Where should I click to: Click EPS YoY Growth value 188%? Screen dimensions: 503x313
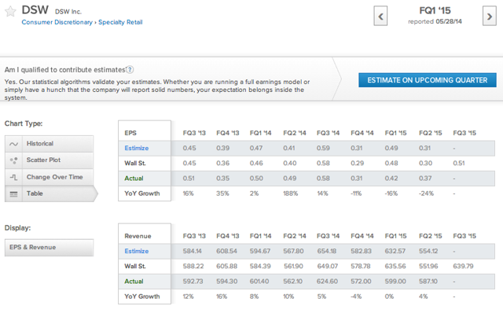tap(291, 193)
